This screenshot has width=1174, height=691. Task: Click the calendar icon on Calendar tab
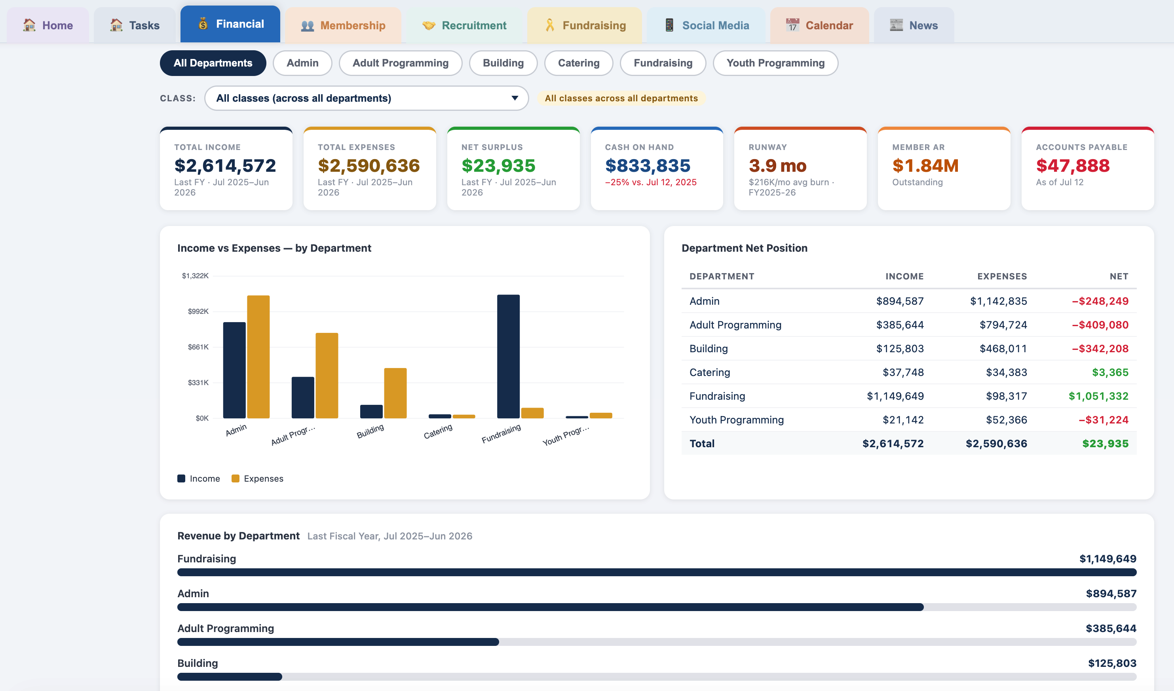tap(792, 25)
